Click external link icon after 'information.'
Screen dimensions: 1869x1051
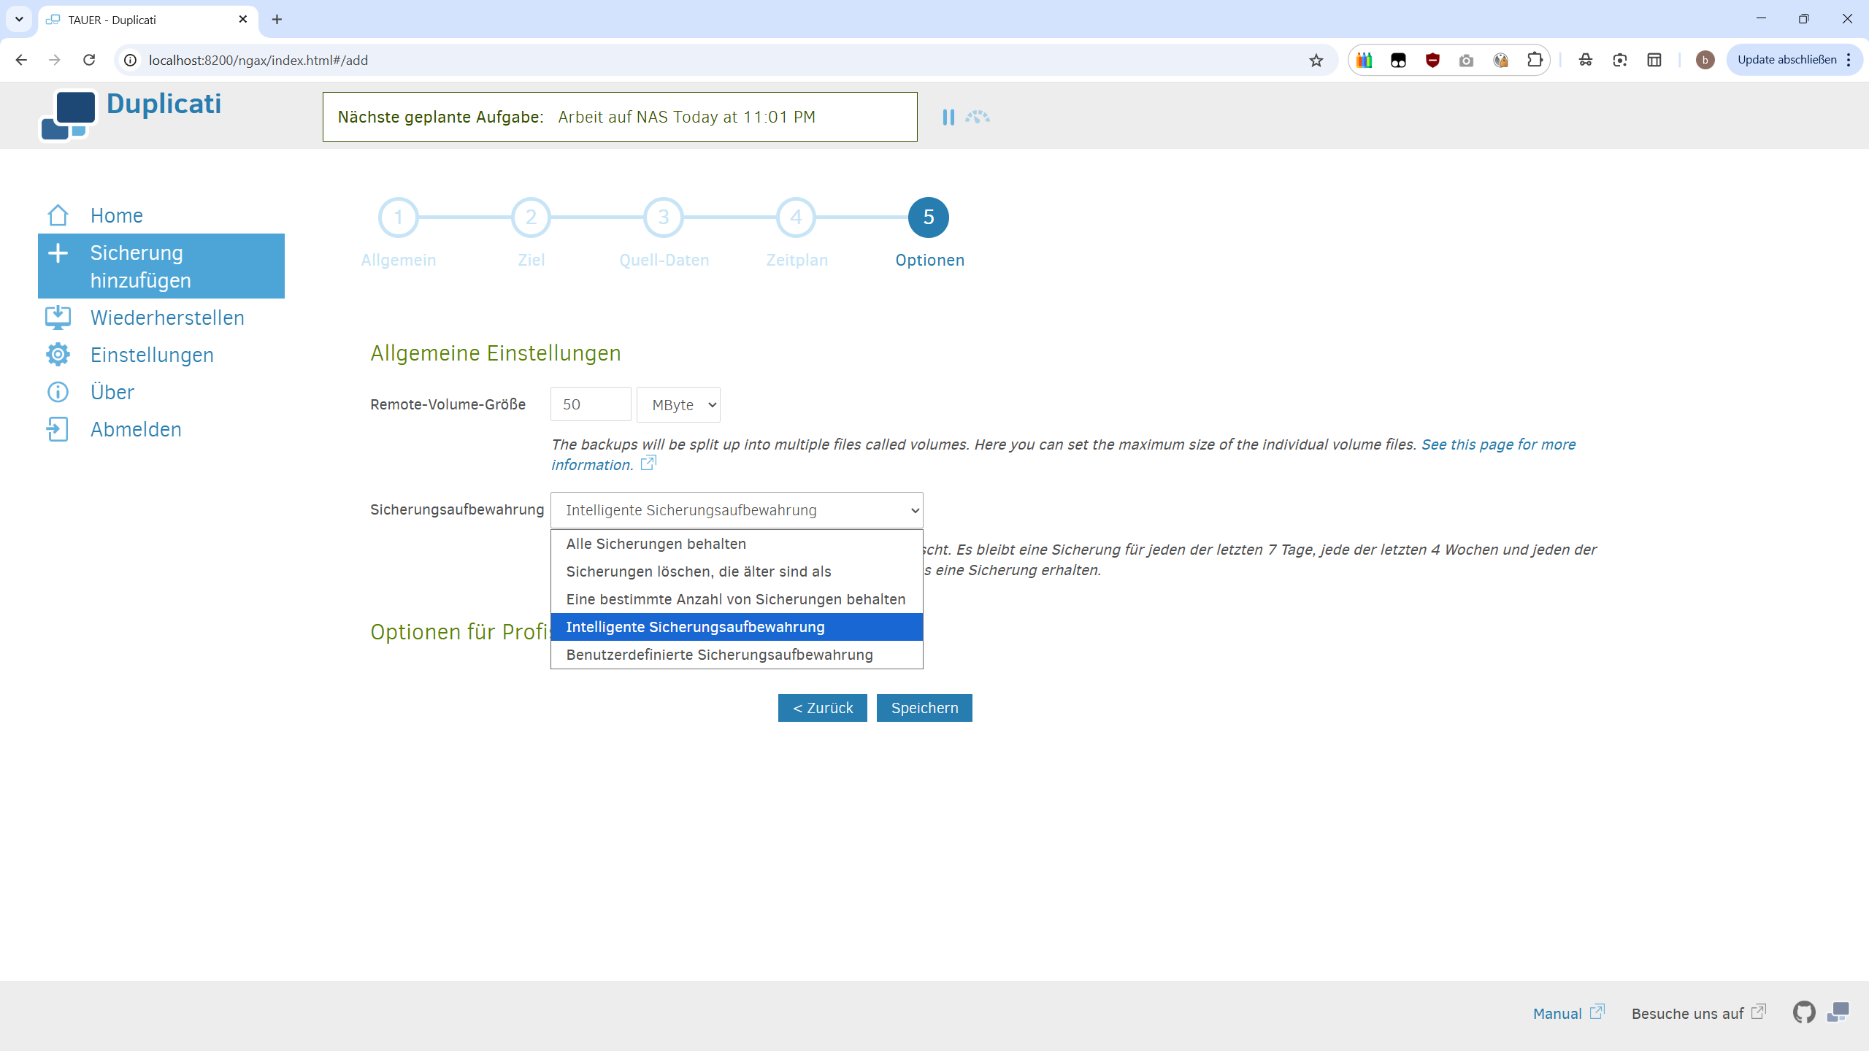[648, 463]
